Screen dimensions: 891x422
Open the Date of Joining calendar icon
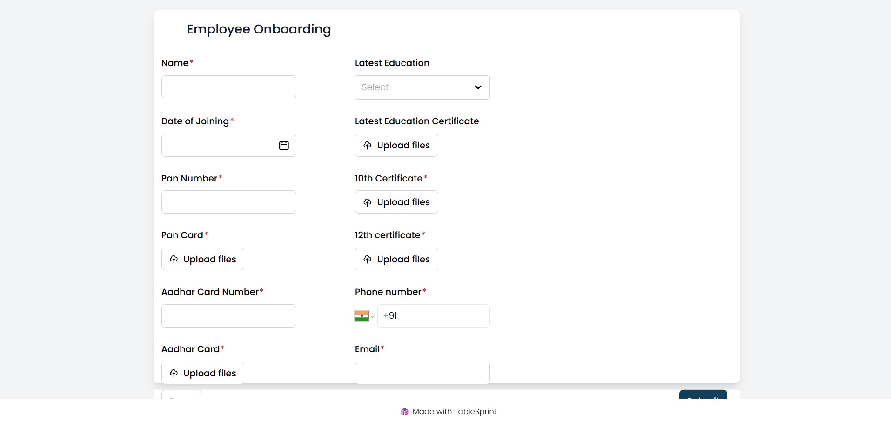tap(284, 145)
